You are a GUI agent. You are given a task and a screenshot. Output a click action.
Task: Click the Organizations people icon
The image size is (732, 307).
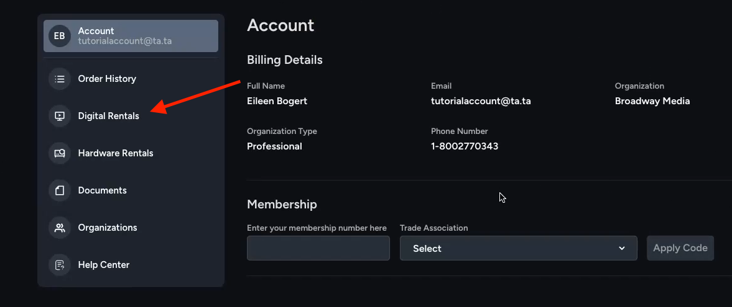[59, 228]
